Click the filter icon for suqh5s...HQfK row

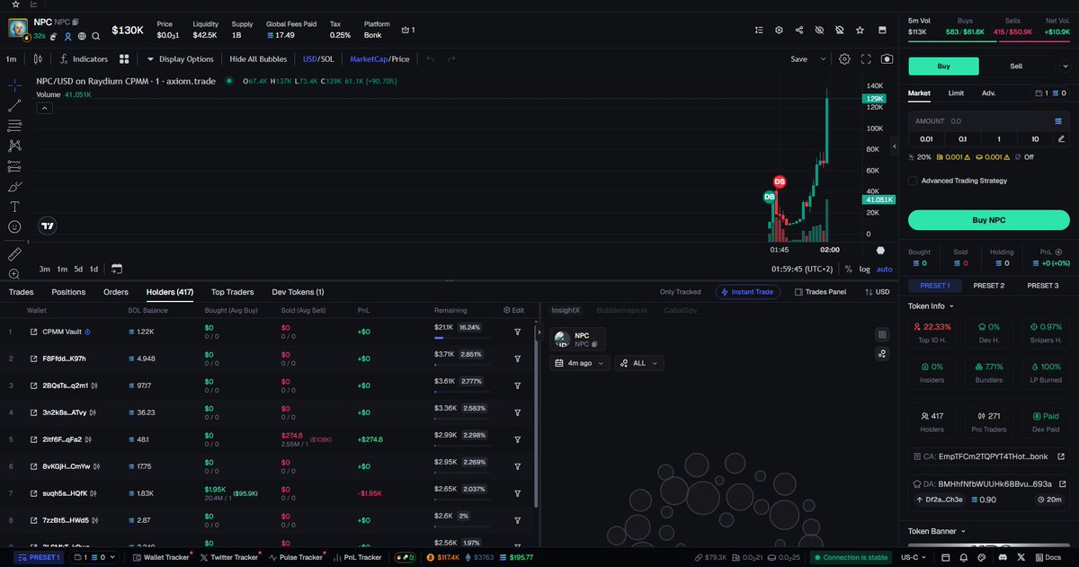coord(518,493)
